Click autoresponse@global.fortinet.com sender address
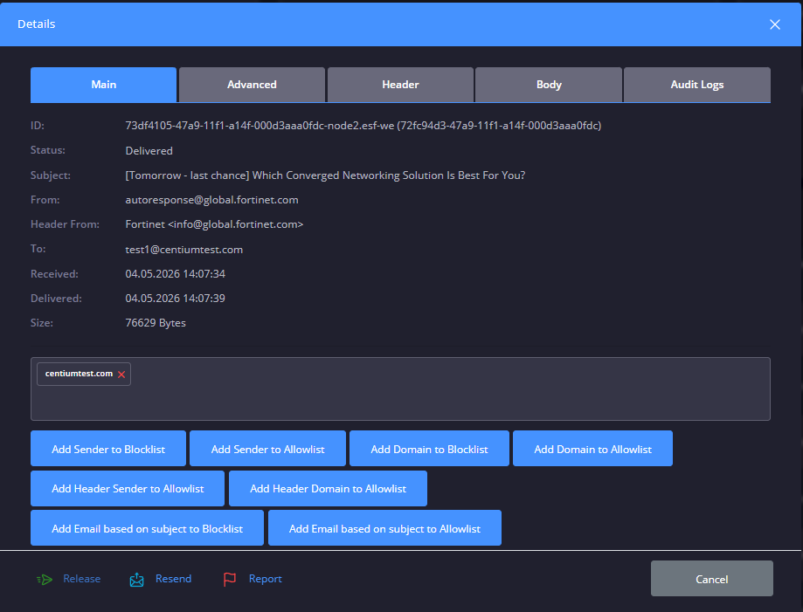 click(x=212, y=200)
